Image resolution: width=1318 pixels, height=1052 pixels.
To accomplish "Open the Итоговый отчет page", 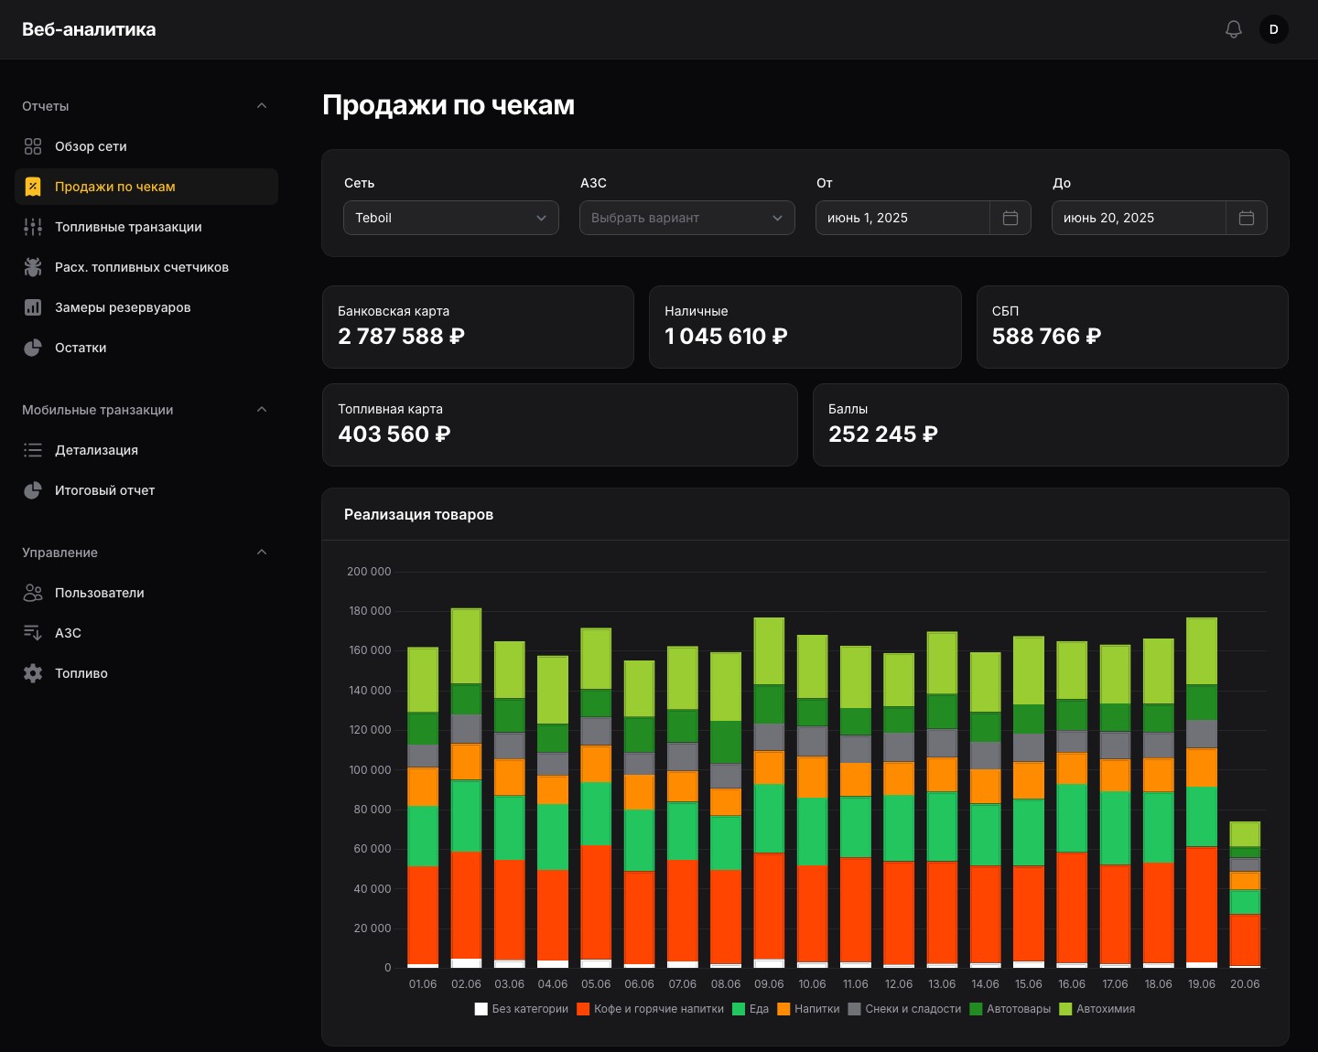I will [x=146, y=490].
